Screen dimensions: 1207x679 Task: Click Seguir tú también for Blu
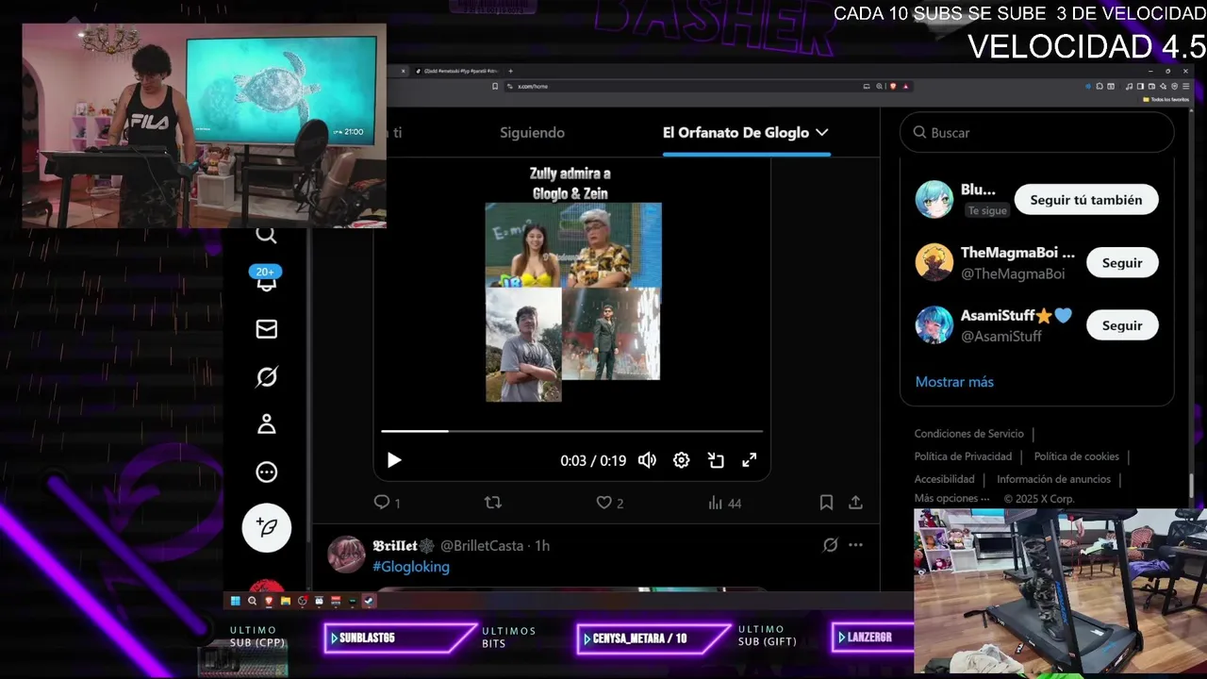click(1086, 200)
